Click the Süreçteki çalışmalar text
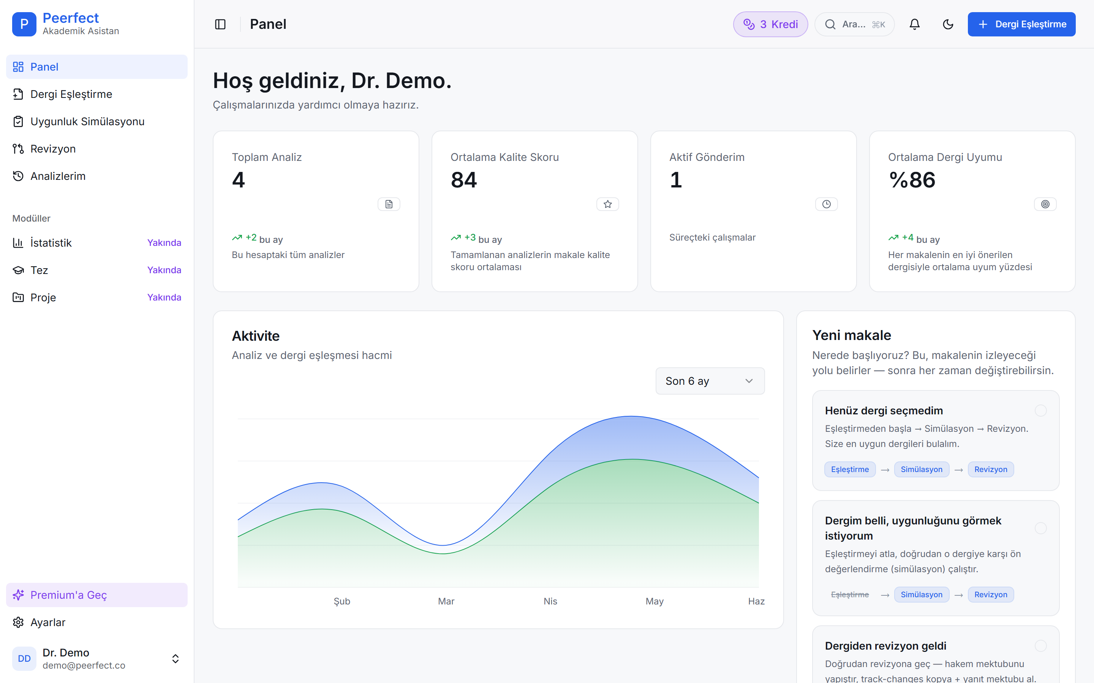Viewport: 1094px width, 683px height. [712, 238]
